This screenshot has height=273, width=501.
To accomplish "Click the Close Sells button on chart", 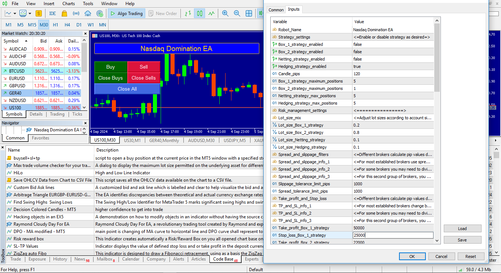I will coord(144,78).
